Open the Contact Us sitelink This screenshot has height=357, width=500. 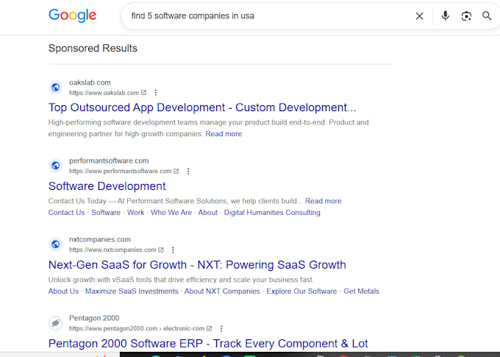tap(66, 212)
